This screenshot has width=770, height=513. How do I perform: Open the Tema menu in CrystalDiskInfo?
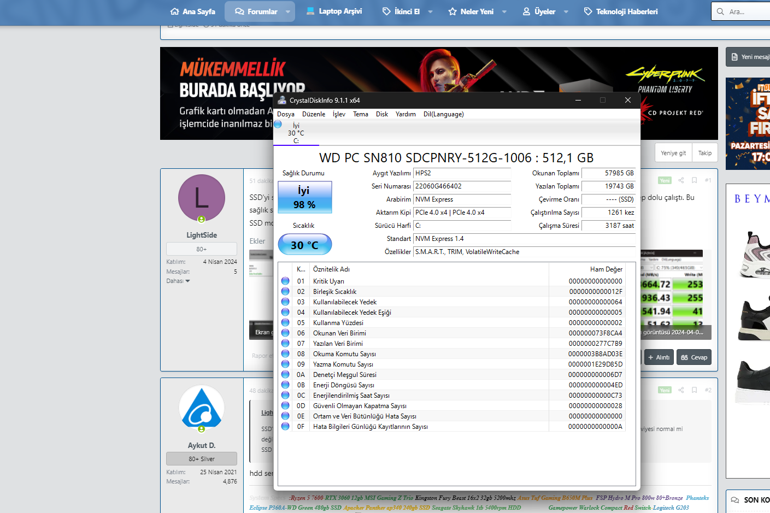361,114
